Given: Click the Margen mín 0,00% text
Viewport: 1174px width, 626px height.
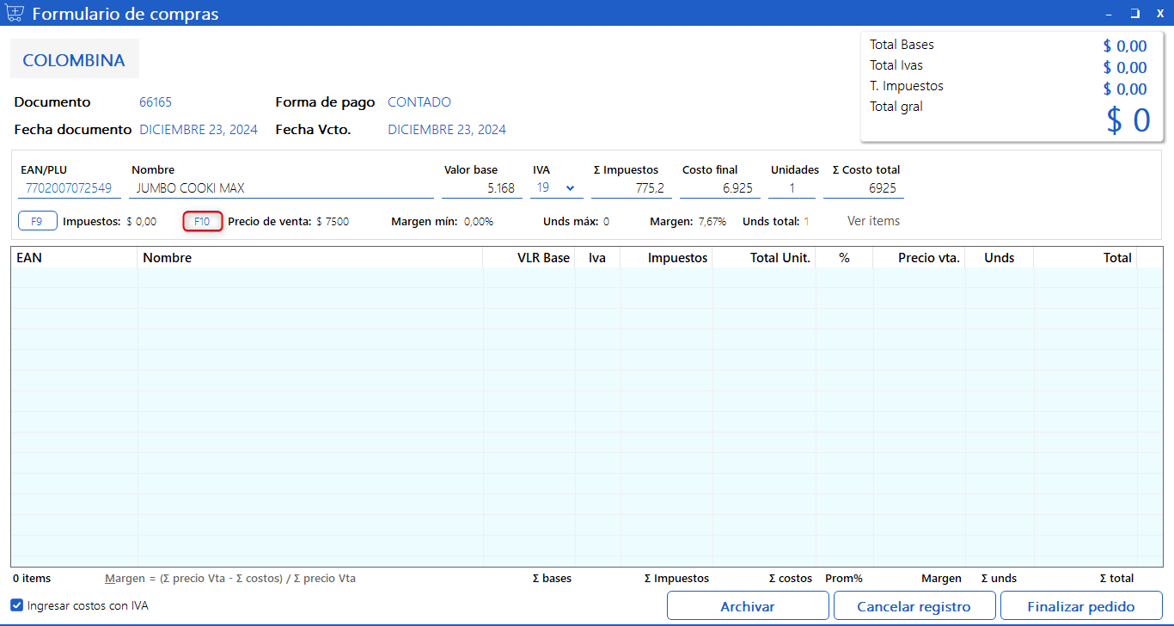Looking at the screenshot, I should [x=442, y=221].
